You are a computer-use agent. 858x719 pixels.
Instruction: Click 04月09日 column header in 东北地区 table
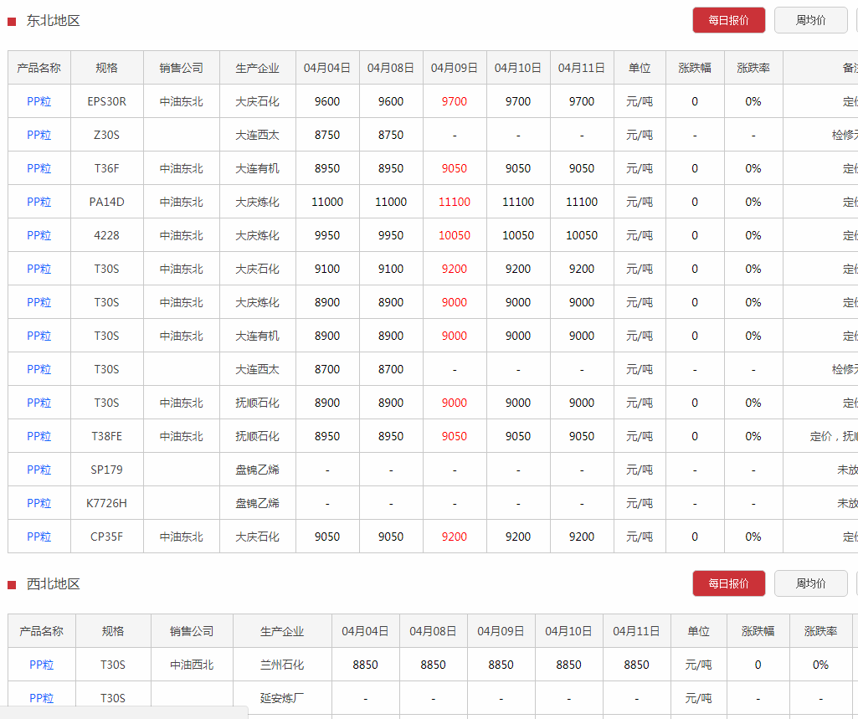point(455,68)
